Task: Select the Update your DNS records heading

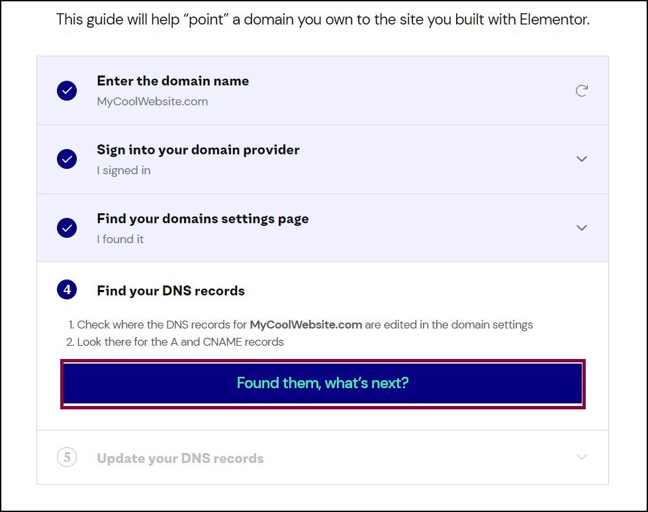Action: point(180,458)
